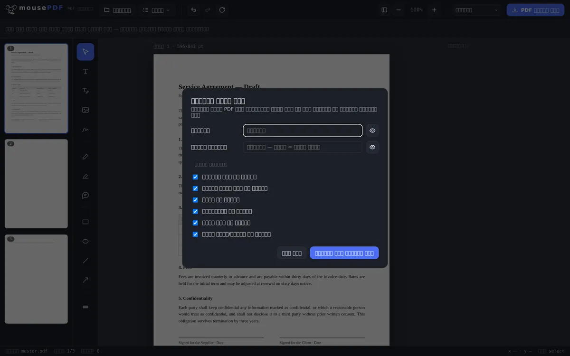The width and height of the screenshot is (570, 356).
Task: Uncheck the fifth permission checkbox in dialog
Action: point(195,223)
